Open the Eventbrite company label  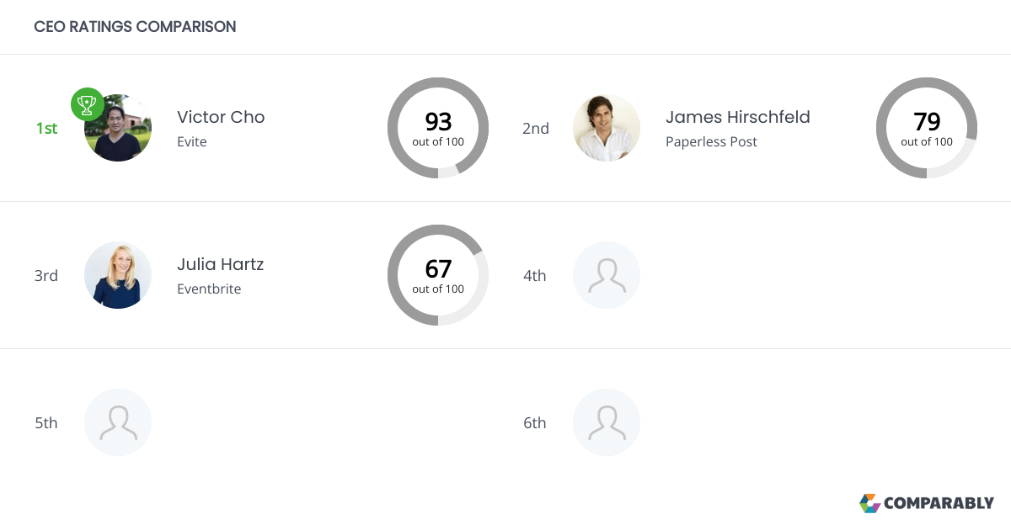coord(209,289)
